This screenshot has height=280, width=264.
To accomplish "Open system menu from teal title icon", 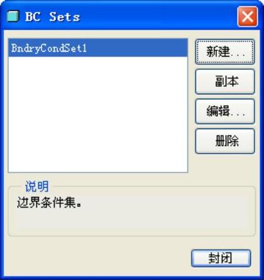I will [13, 16].
